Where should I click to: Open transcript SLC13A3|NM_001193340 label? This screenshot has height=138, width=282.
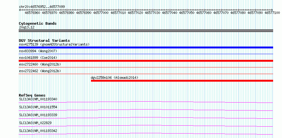coord(38,99)
